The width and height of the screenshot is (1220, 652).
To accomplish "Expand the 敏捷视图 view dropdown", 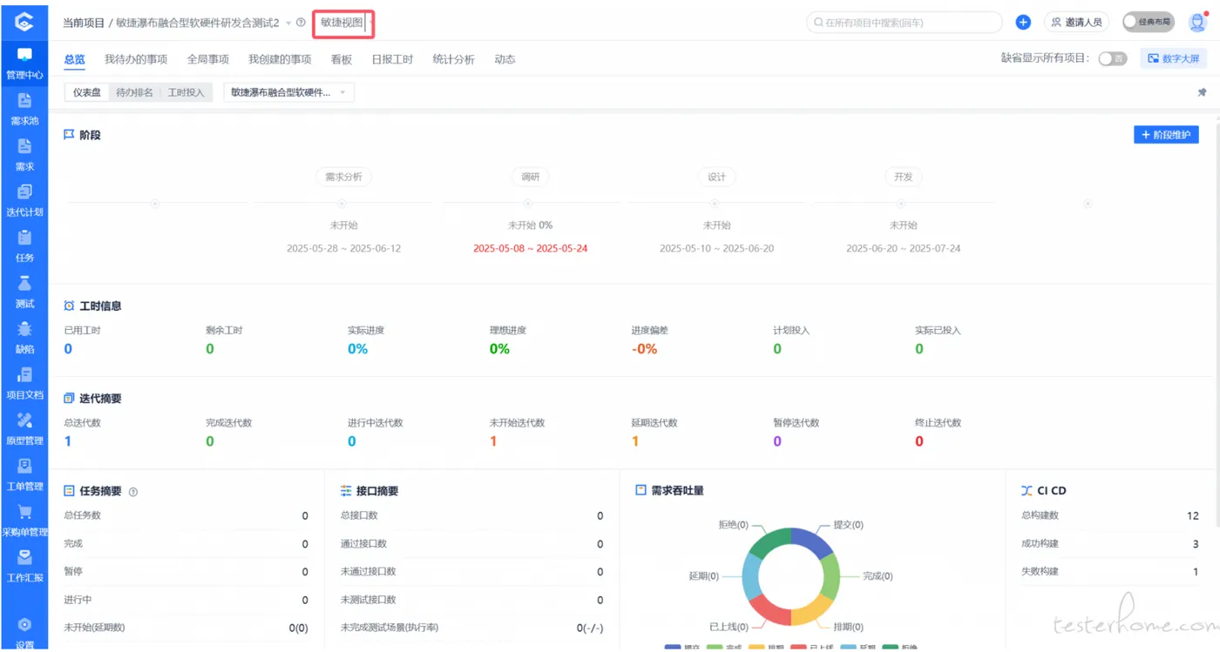I will 343,23.
